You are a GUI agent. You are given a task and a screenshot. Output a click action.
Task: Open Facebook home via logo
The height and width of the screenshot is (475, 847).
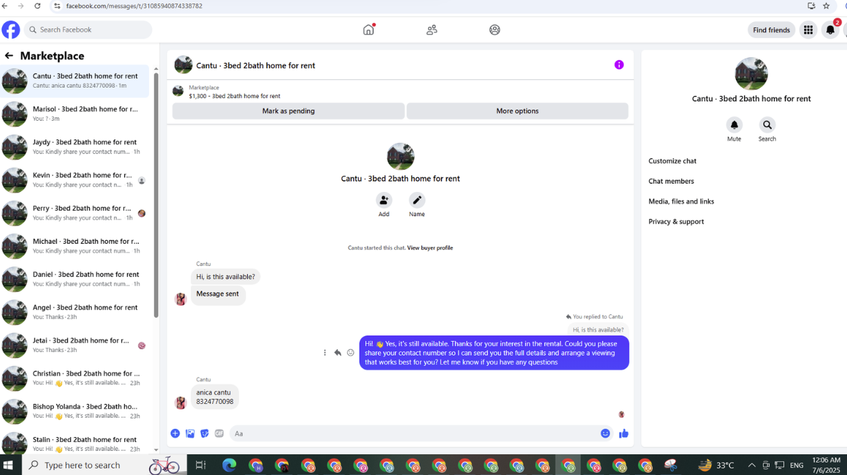[11, 30]
